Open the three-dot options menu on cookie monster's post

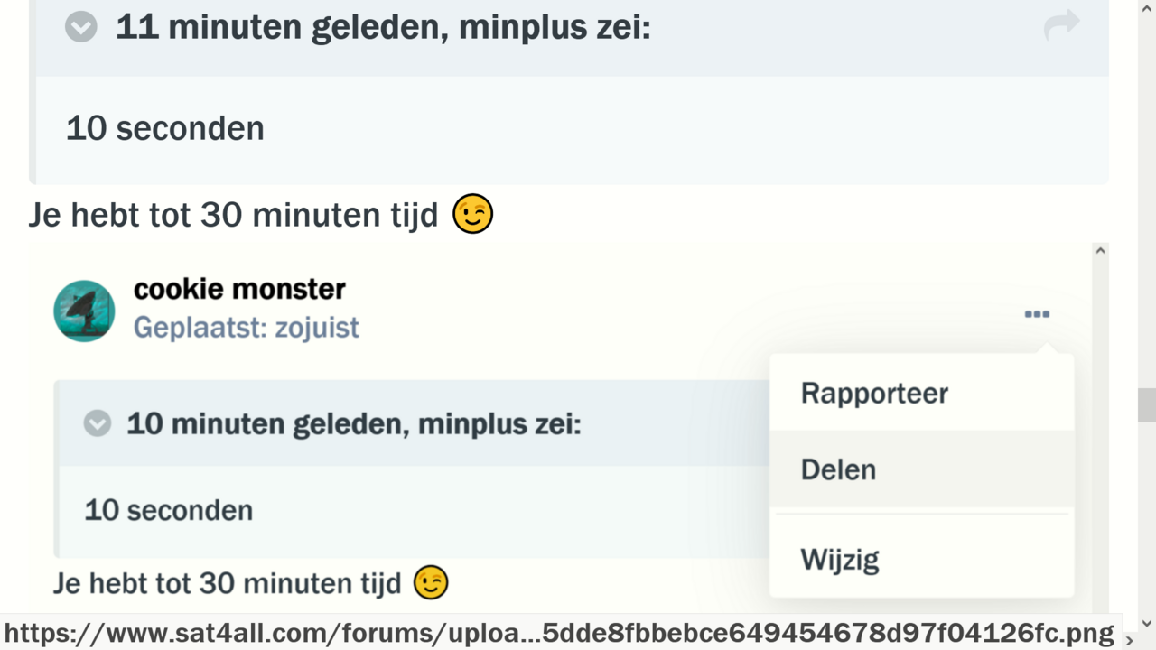pyautogui.click(x=1037, y=313)
